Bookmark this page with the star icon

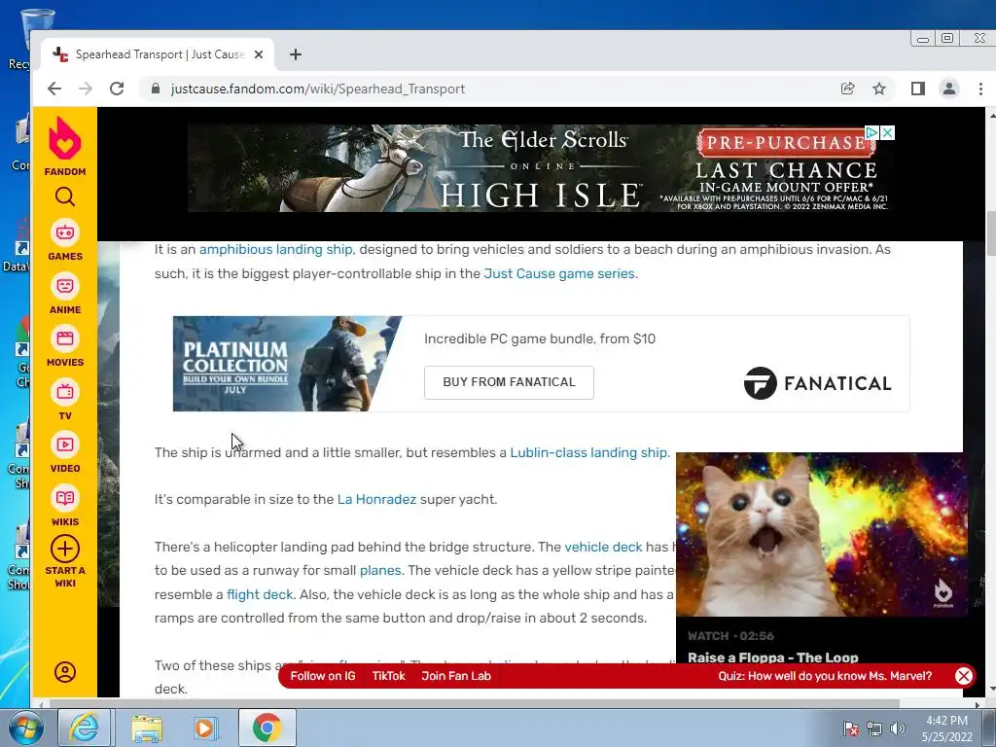(879, 89)
